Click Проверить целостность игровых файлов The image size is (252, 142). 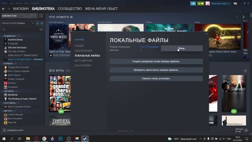[x=156, y=70]
